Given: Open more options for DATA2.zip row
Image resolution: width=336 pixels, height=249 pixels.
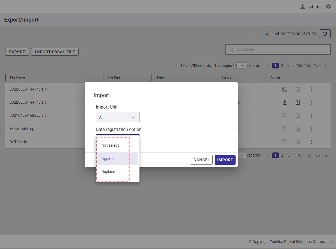Looking at the screenshot, I should [x=311, y=142].
